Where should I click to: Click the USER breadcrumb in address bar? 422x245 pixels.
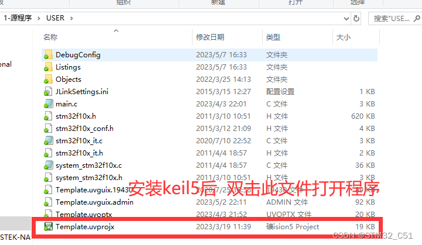click(x=55, y=18)
